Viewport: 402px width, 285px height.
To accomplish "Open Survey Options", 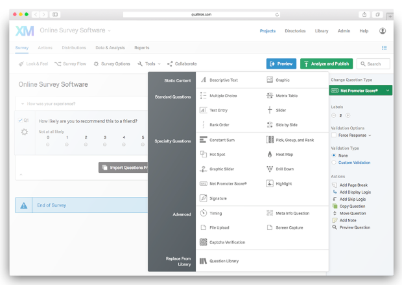I will click(112, 63).
